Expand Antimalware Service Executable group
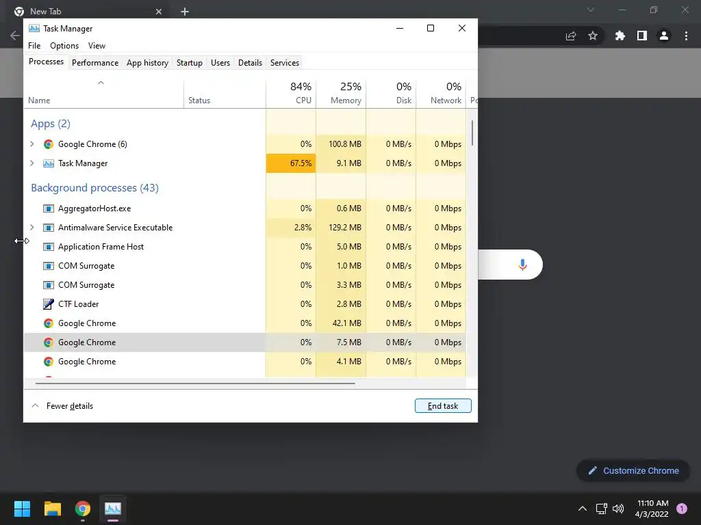 point(31,228)
